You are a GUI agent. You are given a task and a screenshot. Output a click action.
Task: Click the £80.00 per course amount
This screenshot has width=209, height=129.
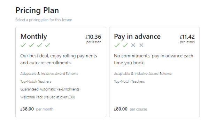[x=131, y=109]
